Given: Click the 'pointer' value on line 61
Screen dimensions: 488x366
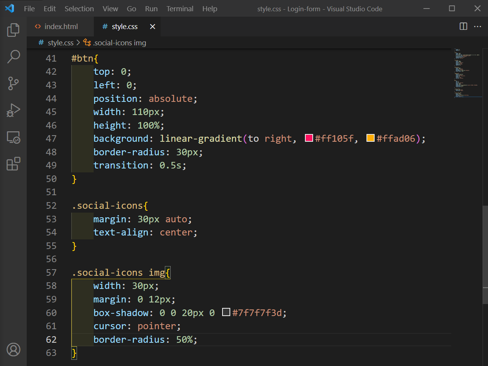Looking at the screenshot, I should click(x=157, y=326).
